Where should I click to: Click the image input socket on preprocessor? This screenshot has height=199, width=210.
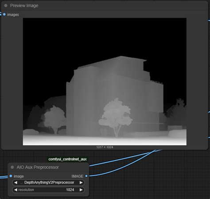pos(11,176)
